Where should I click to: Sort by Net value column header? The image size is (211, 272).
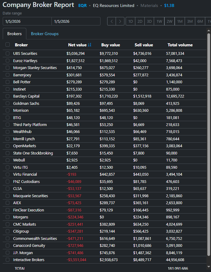[77, 45]
